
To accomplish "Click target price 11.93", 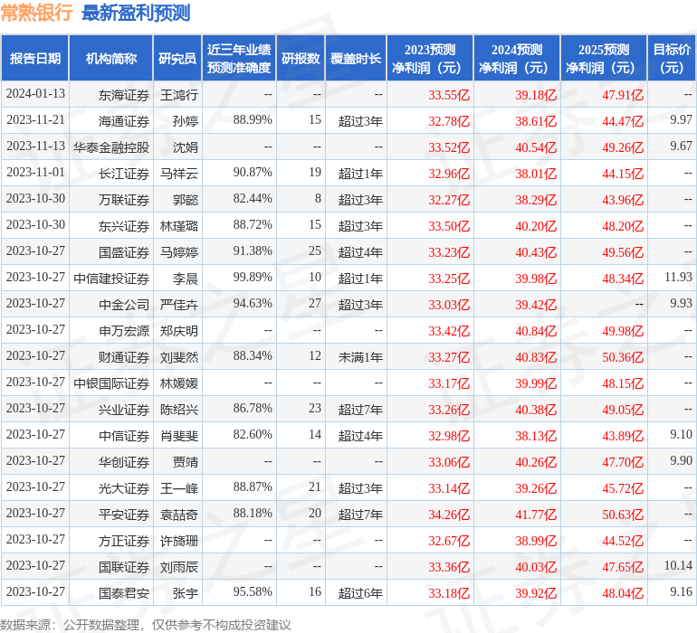I will 678,278.
